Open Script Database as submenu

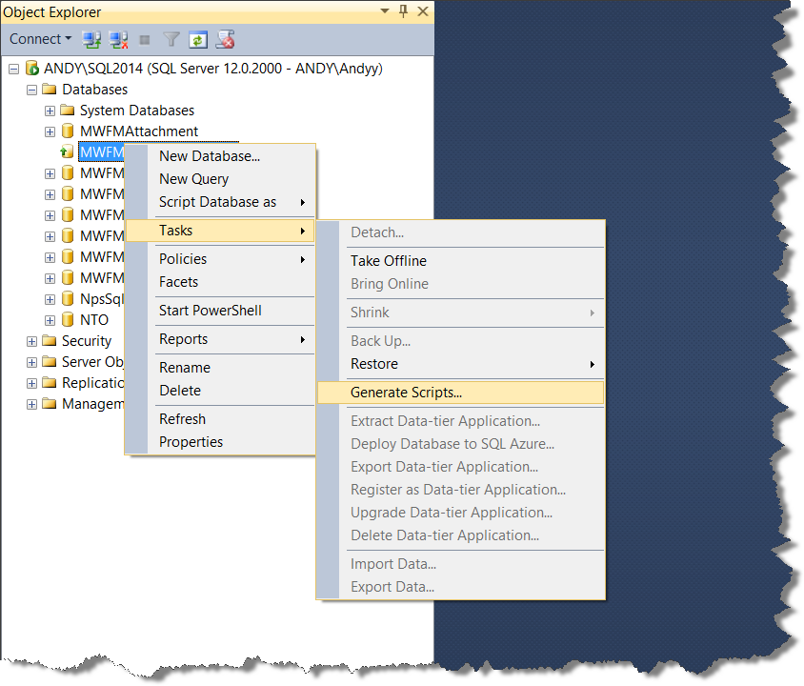pyautogui.click(x=217, y=202)
